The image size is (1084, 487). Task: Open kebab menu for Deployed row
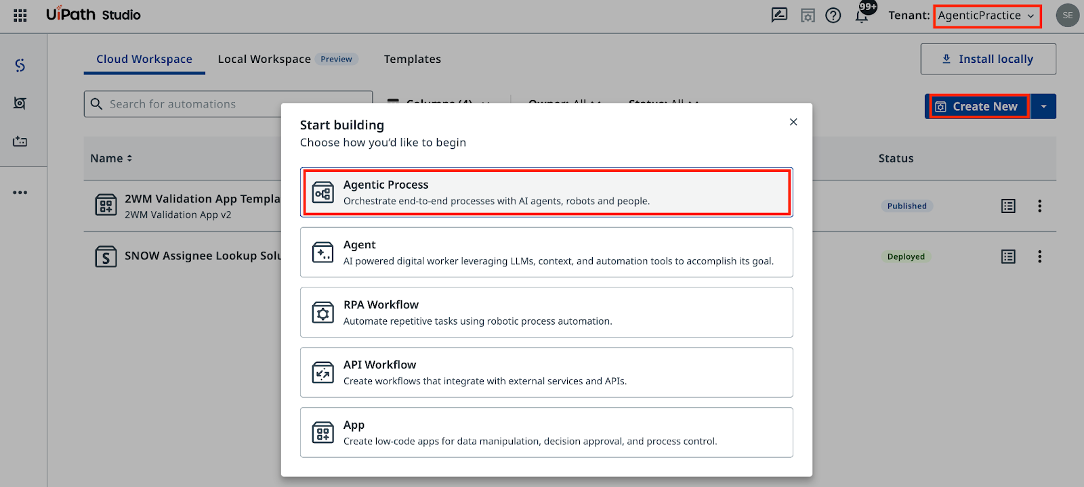tap(1039, 256)
